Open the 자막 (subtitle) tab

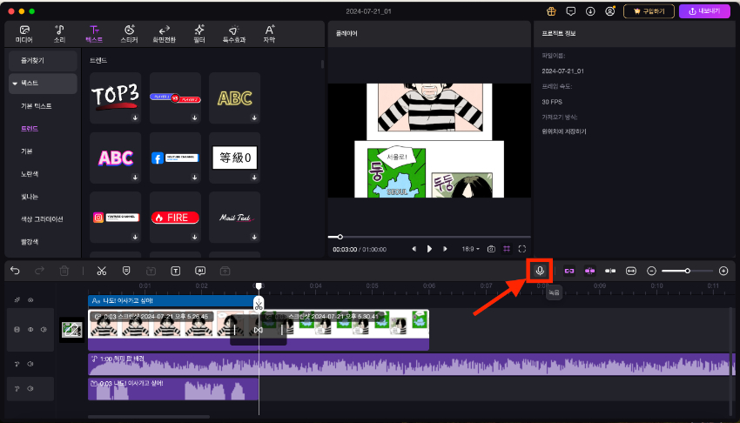tap(269, 34)
